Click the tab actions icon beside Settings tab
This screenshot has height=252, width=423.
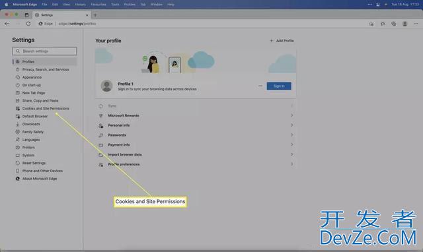[x=26, y=15]
